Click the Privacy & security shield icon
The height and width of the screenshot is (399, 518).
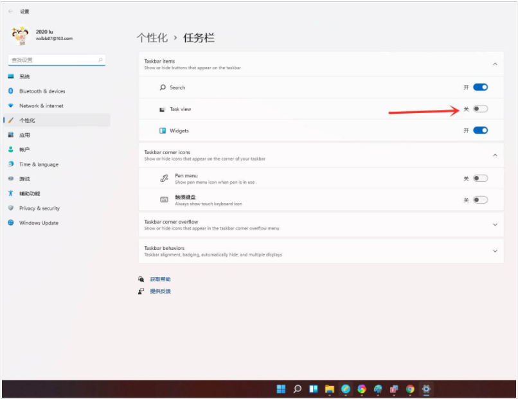pyautogui.click(x=11, y=208)
